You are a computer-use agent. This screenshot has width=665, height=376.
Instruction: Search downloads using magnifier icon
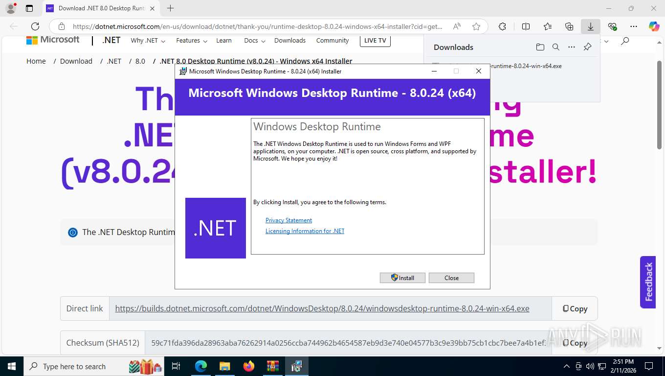pos(555,47)
